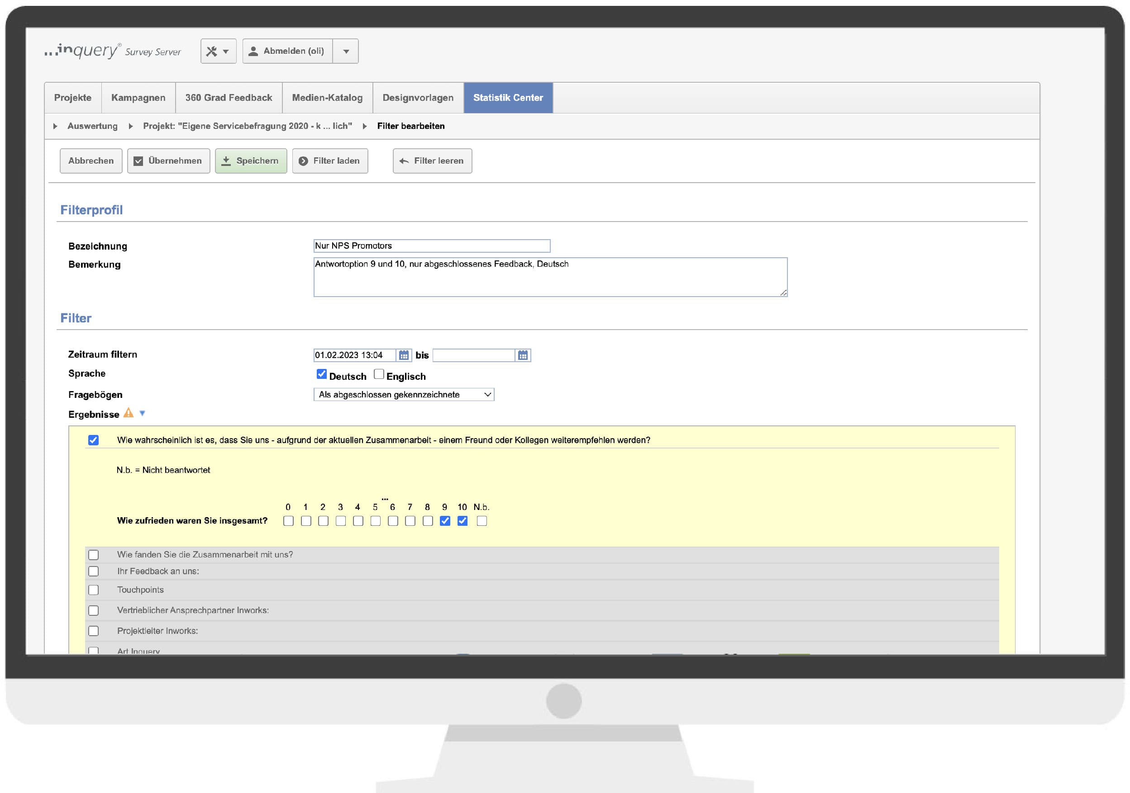
Task: Click the Filter laden button
Action: [x=330, y=161]
